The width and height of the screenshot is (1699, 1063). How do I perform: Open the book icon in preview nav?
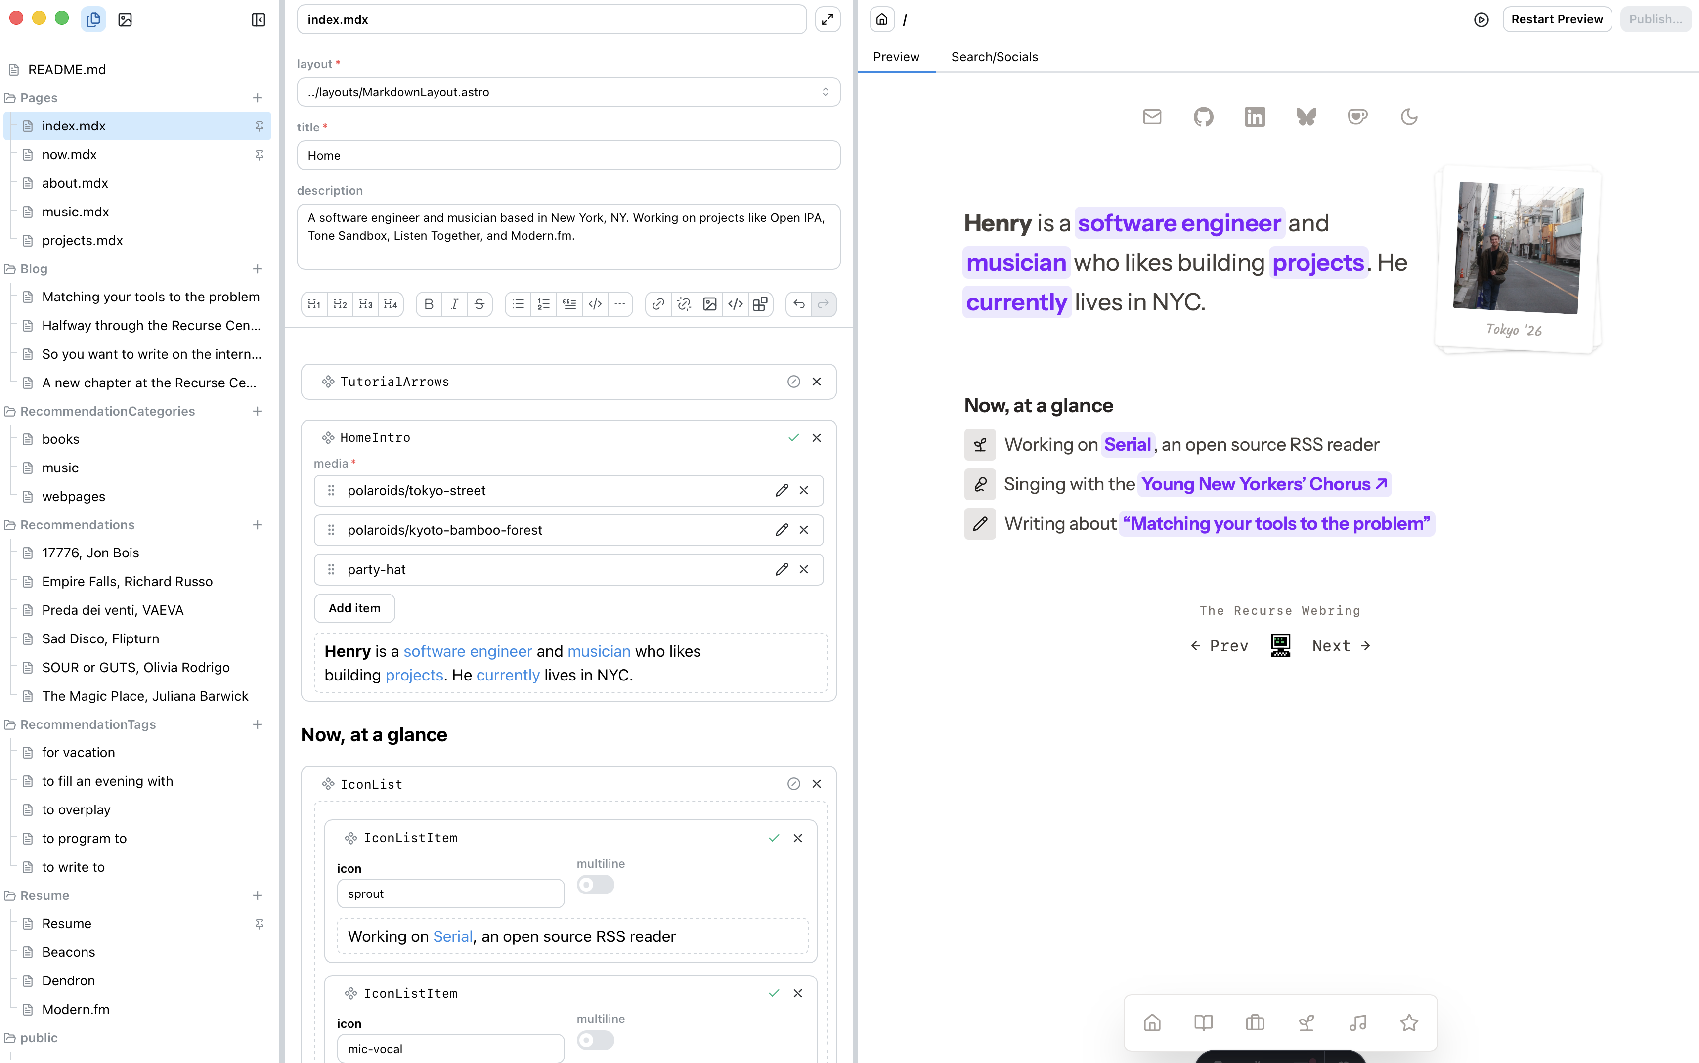[x=1203, y=1023]
